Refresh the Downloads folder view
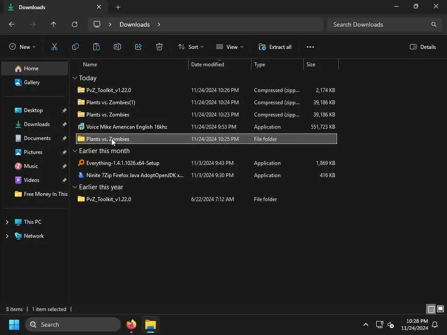 (75, 24)
